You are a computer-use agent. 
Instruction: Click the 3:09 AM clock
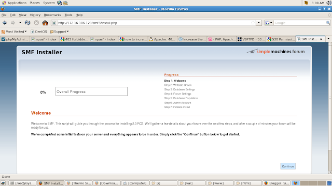point(318,3)
